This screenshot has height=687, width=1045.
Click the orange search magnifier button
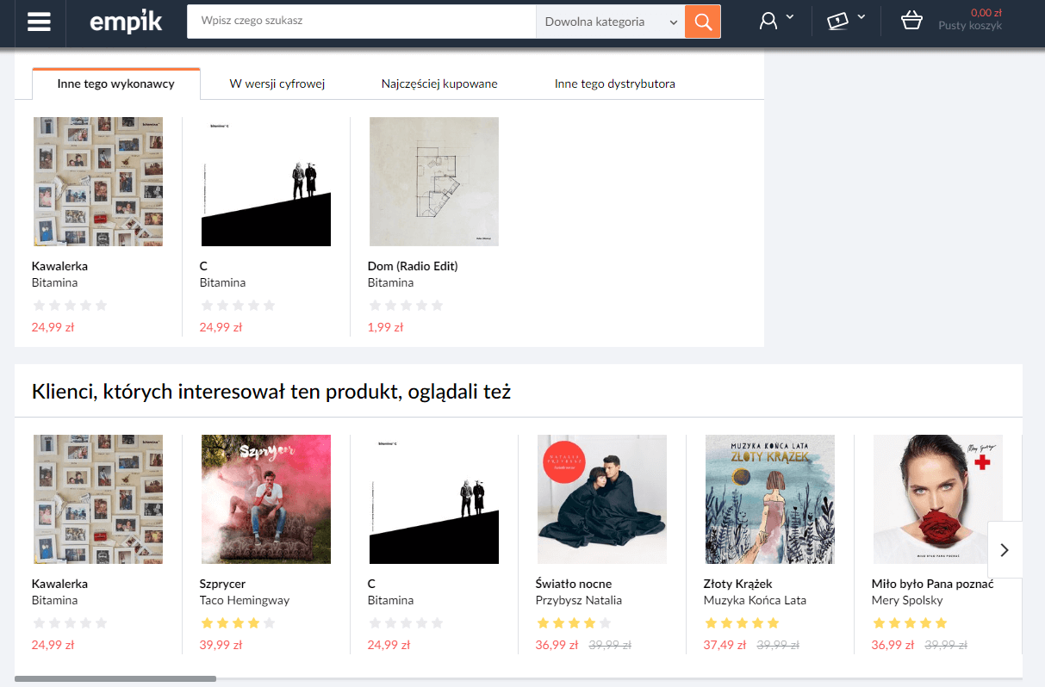coord(703,22)
